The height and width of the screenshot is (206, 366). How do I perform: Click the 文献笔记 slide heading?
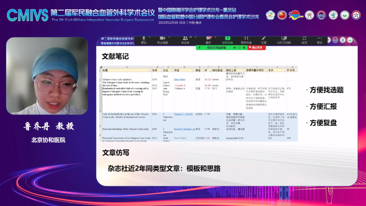[x=115, y=57]
